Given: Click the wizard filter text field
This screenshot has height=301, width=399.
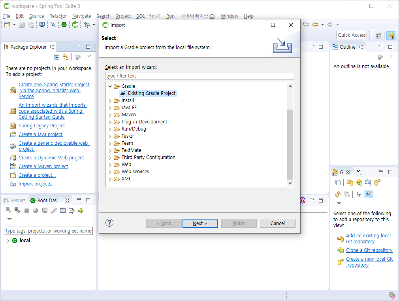Looking at the screenshot, I should pyautogui.click(x=199, y=76).
